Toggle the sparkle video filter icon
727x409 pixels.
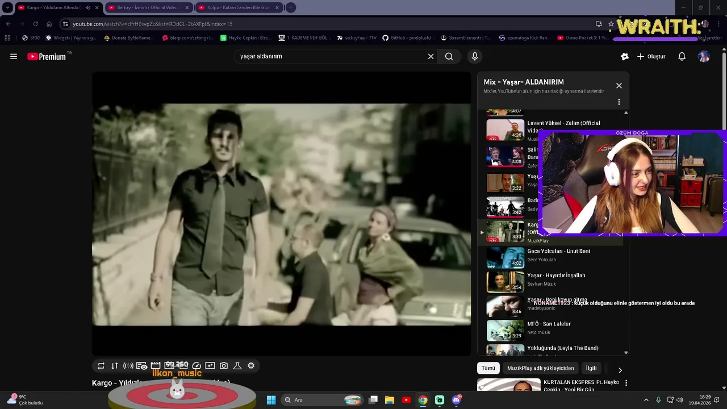pos(210,366)
